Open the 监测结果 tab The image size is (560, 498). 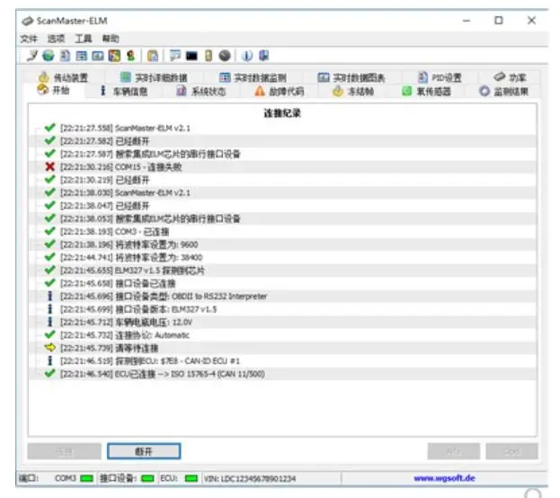(x=504, y=91)
